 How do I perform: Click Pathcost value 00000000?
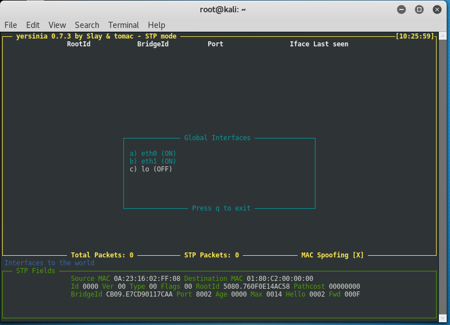pyautogui.click(x=344, y=286)
